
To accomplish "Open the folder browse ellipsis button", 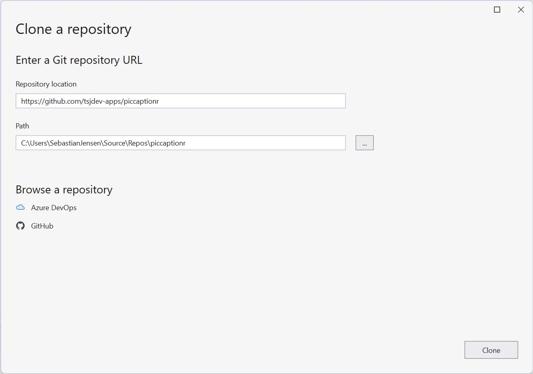I will point(365,143).
